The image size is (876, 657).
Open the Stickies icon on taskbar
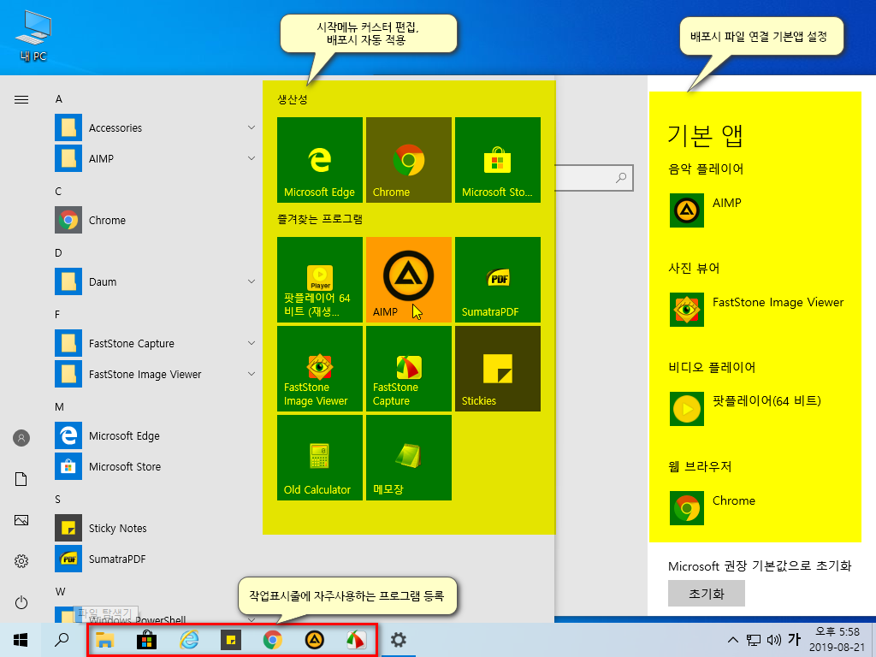pyautogui.click(x=231, y=640)
